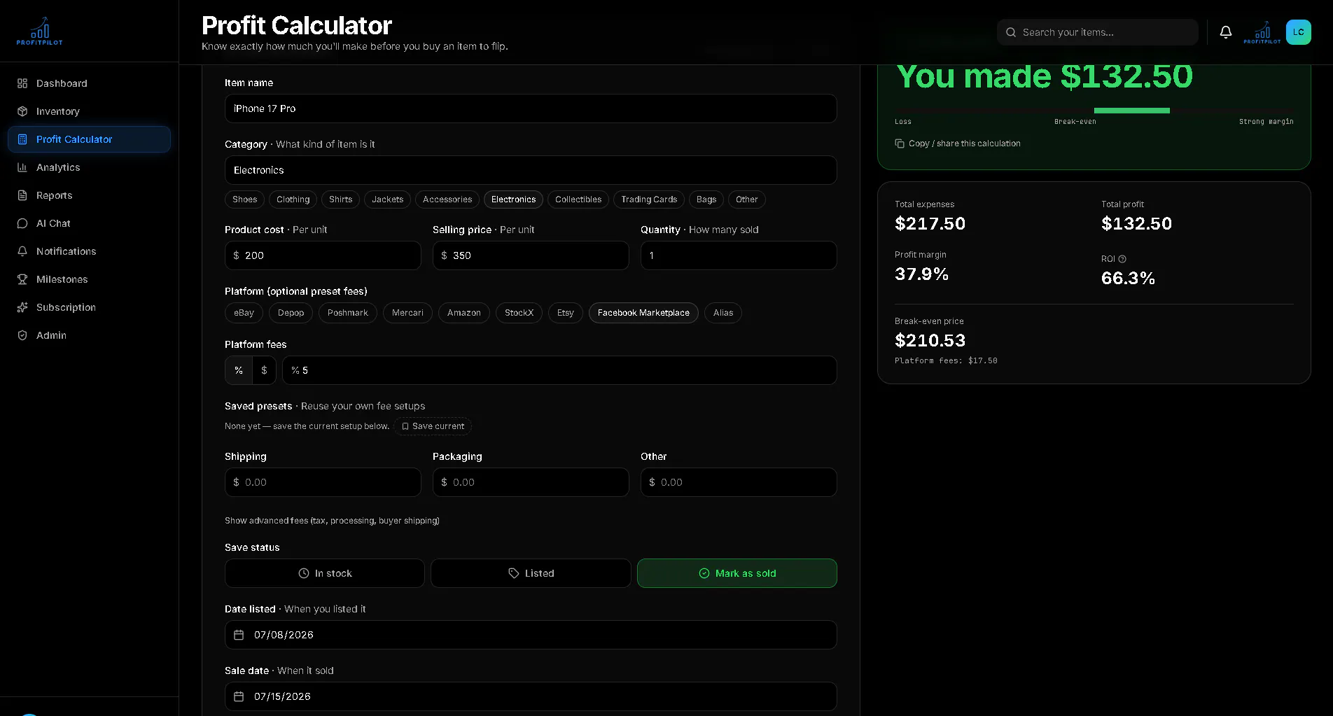Click the Save current preset button

click(433, 426)
